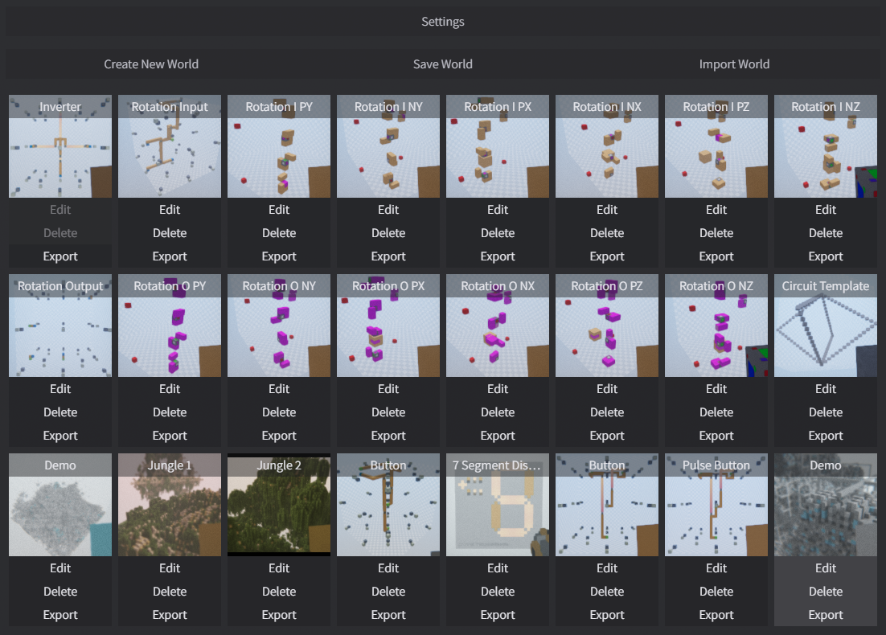Edit the Rotation O PY world
Image resolution: width=886 pixels, height=635 pixels.
[170, 389]
